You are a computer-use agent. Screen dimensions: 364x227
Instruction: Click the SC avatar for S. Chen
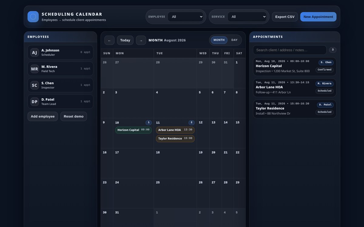[35, 85]
